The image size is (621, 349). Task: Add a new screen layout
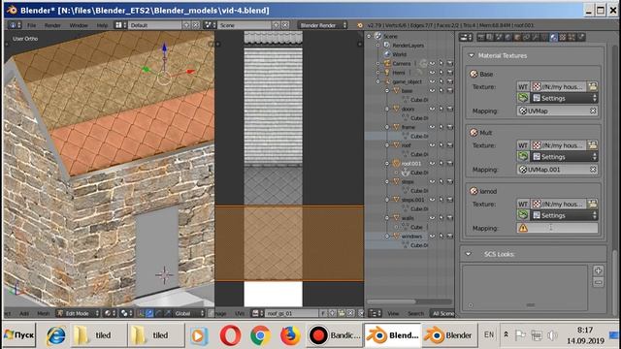tap(186, 25)
